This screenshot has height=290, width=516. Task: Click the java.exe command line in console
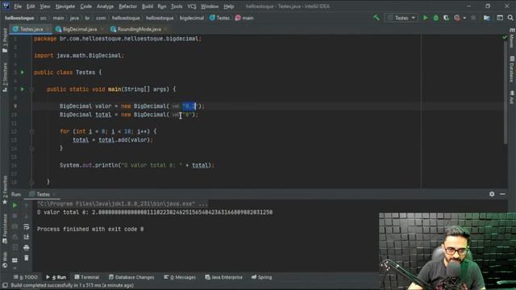(x=123, y=204)
